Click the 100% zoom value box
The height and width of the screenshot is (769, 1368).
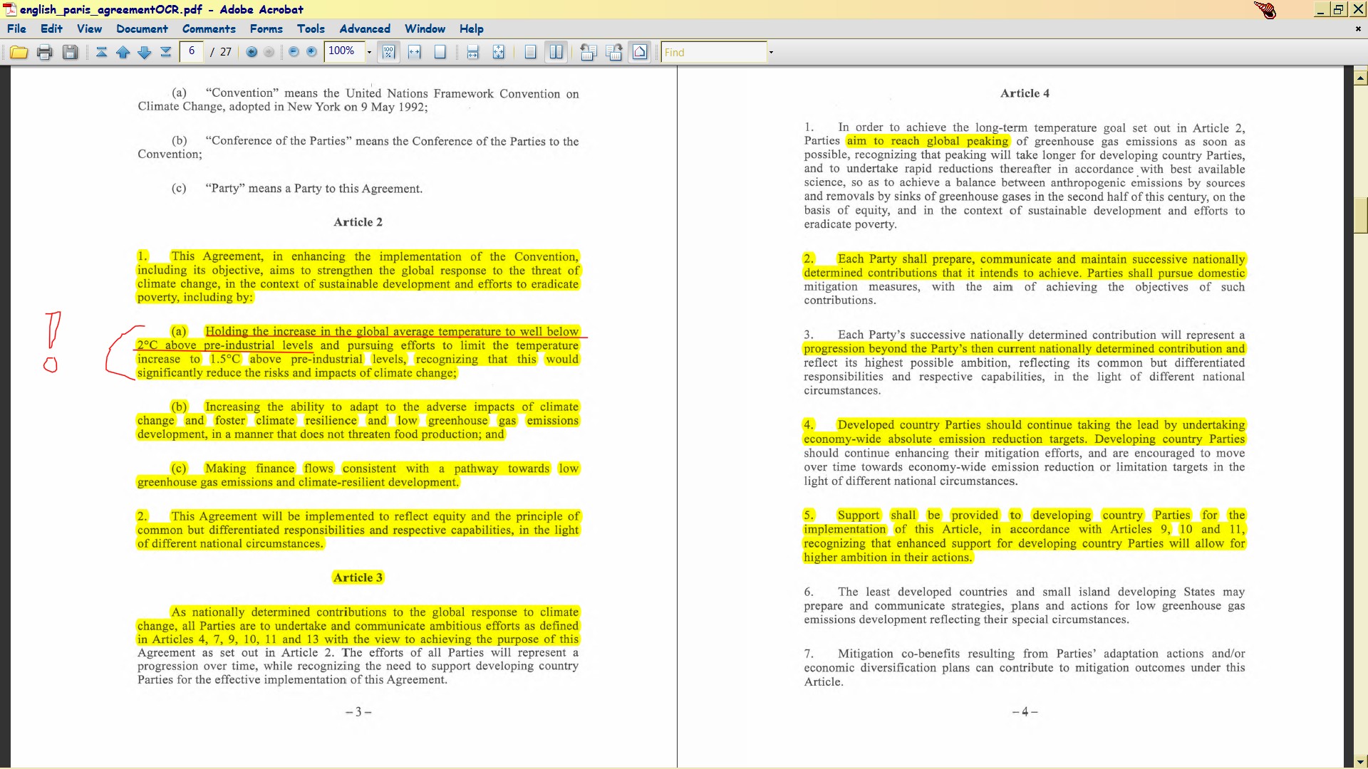click(344, 51)
